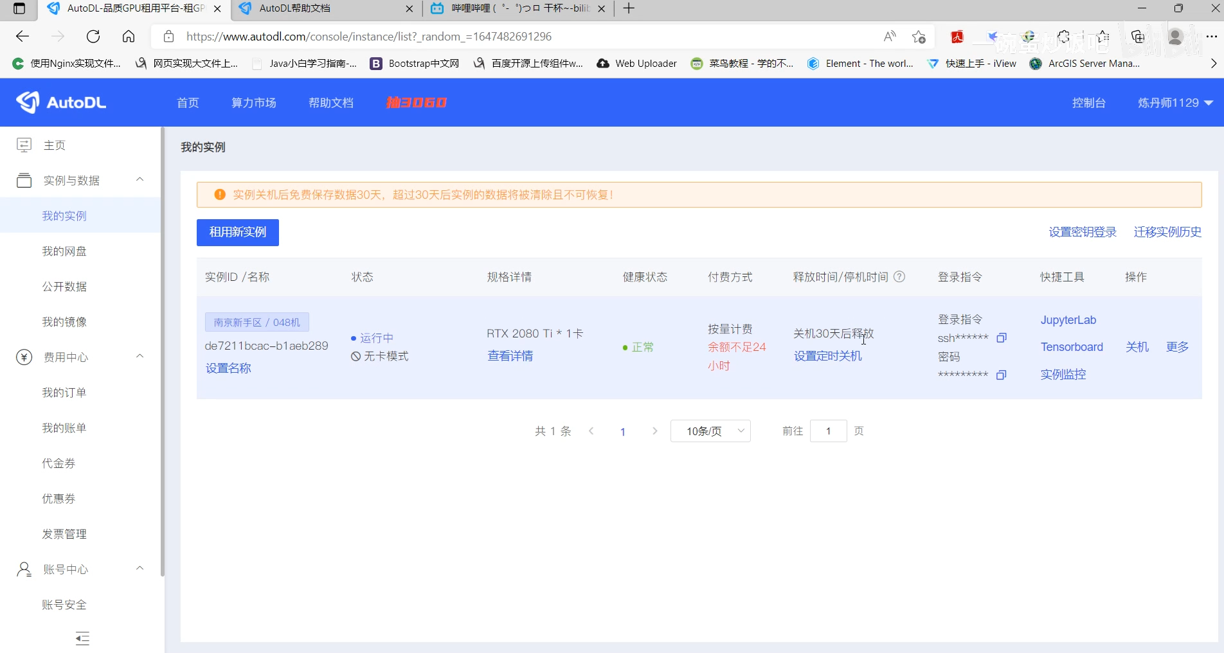Copy the instance password
Image resolution: width=1224 pixels, height=653 pixels.
pyautogui.click(x=1001, y=375)
